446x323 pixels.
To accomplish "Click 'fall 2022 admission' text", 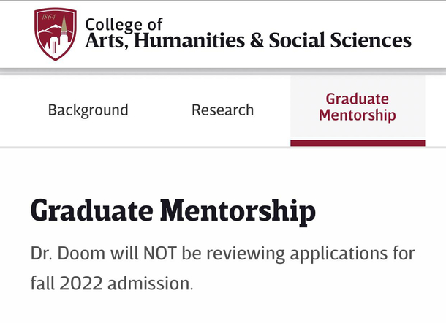I will (112, 284).
